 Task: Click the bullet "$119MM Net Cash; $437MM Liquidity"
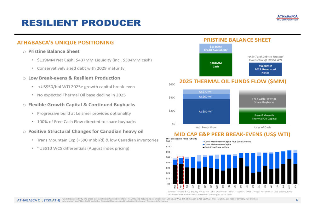tap(94, 60)
